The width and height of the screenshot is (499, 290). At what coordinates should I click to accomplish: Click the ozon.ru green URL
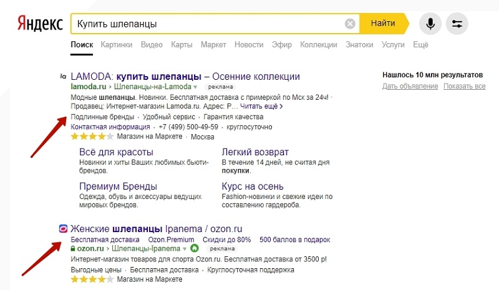coord(90,249)
